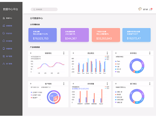The width and height of the screenshot is (156, 117).
Task: Open the three-dot menu on 部门情况 card
Action: (x=150, y=84)
